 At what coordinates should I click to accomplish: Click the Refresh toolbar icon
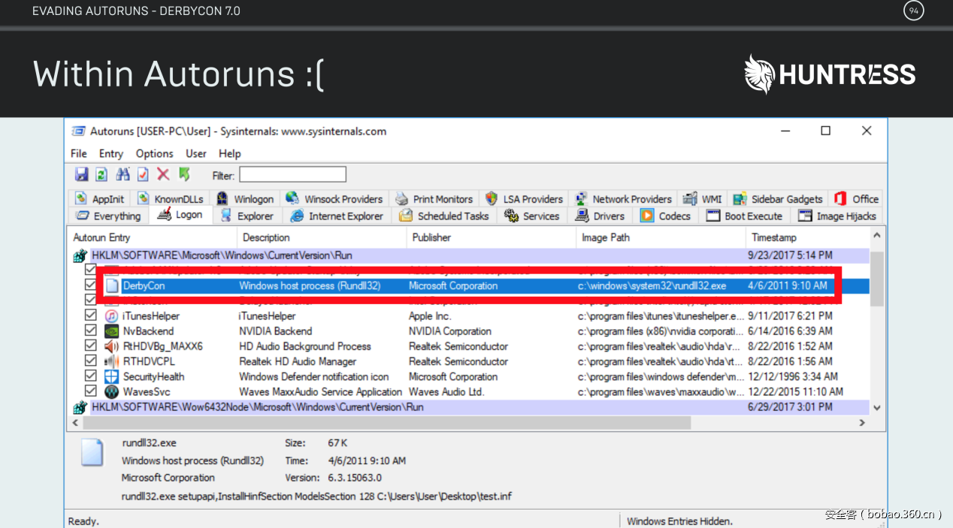pyautogui.click(x=101, y=175)
